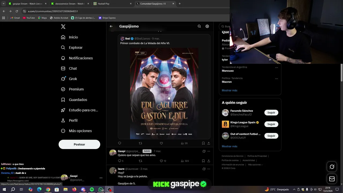This screenshot has width=343, height=193.
Task: Open more options for Macron trend
Action: 277,79
